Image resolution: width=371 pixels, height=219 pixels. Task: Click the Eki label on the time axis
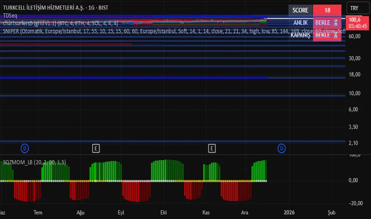[x=162, y=212]
